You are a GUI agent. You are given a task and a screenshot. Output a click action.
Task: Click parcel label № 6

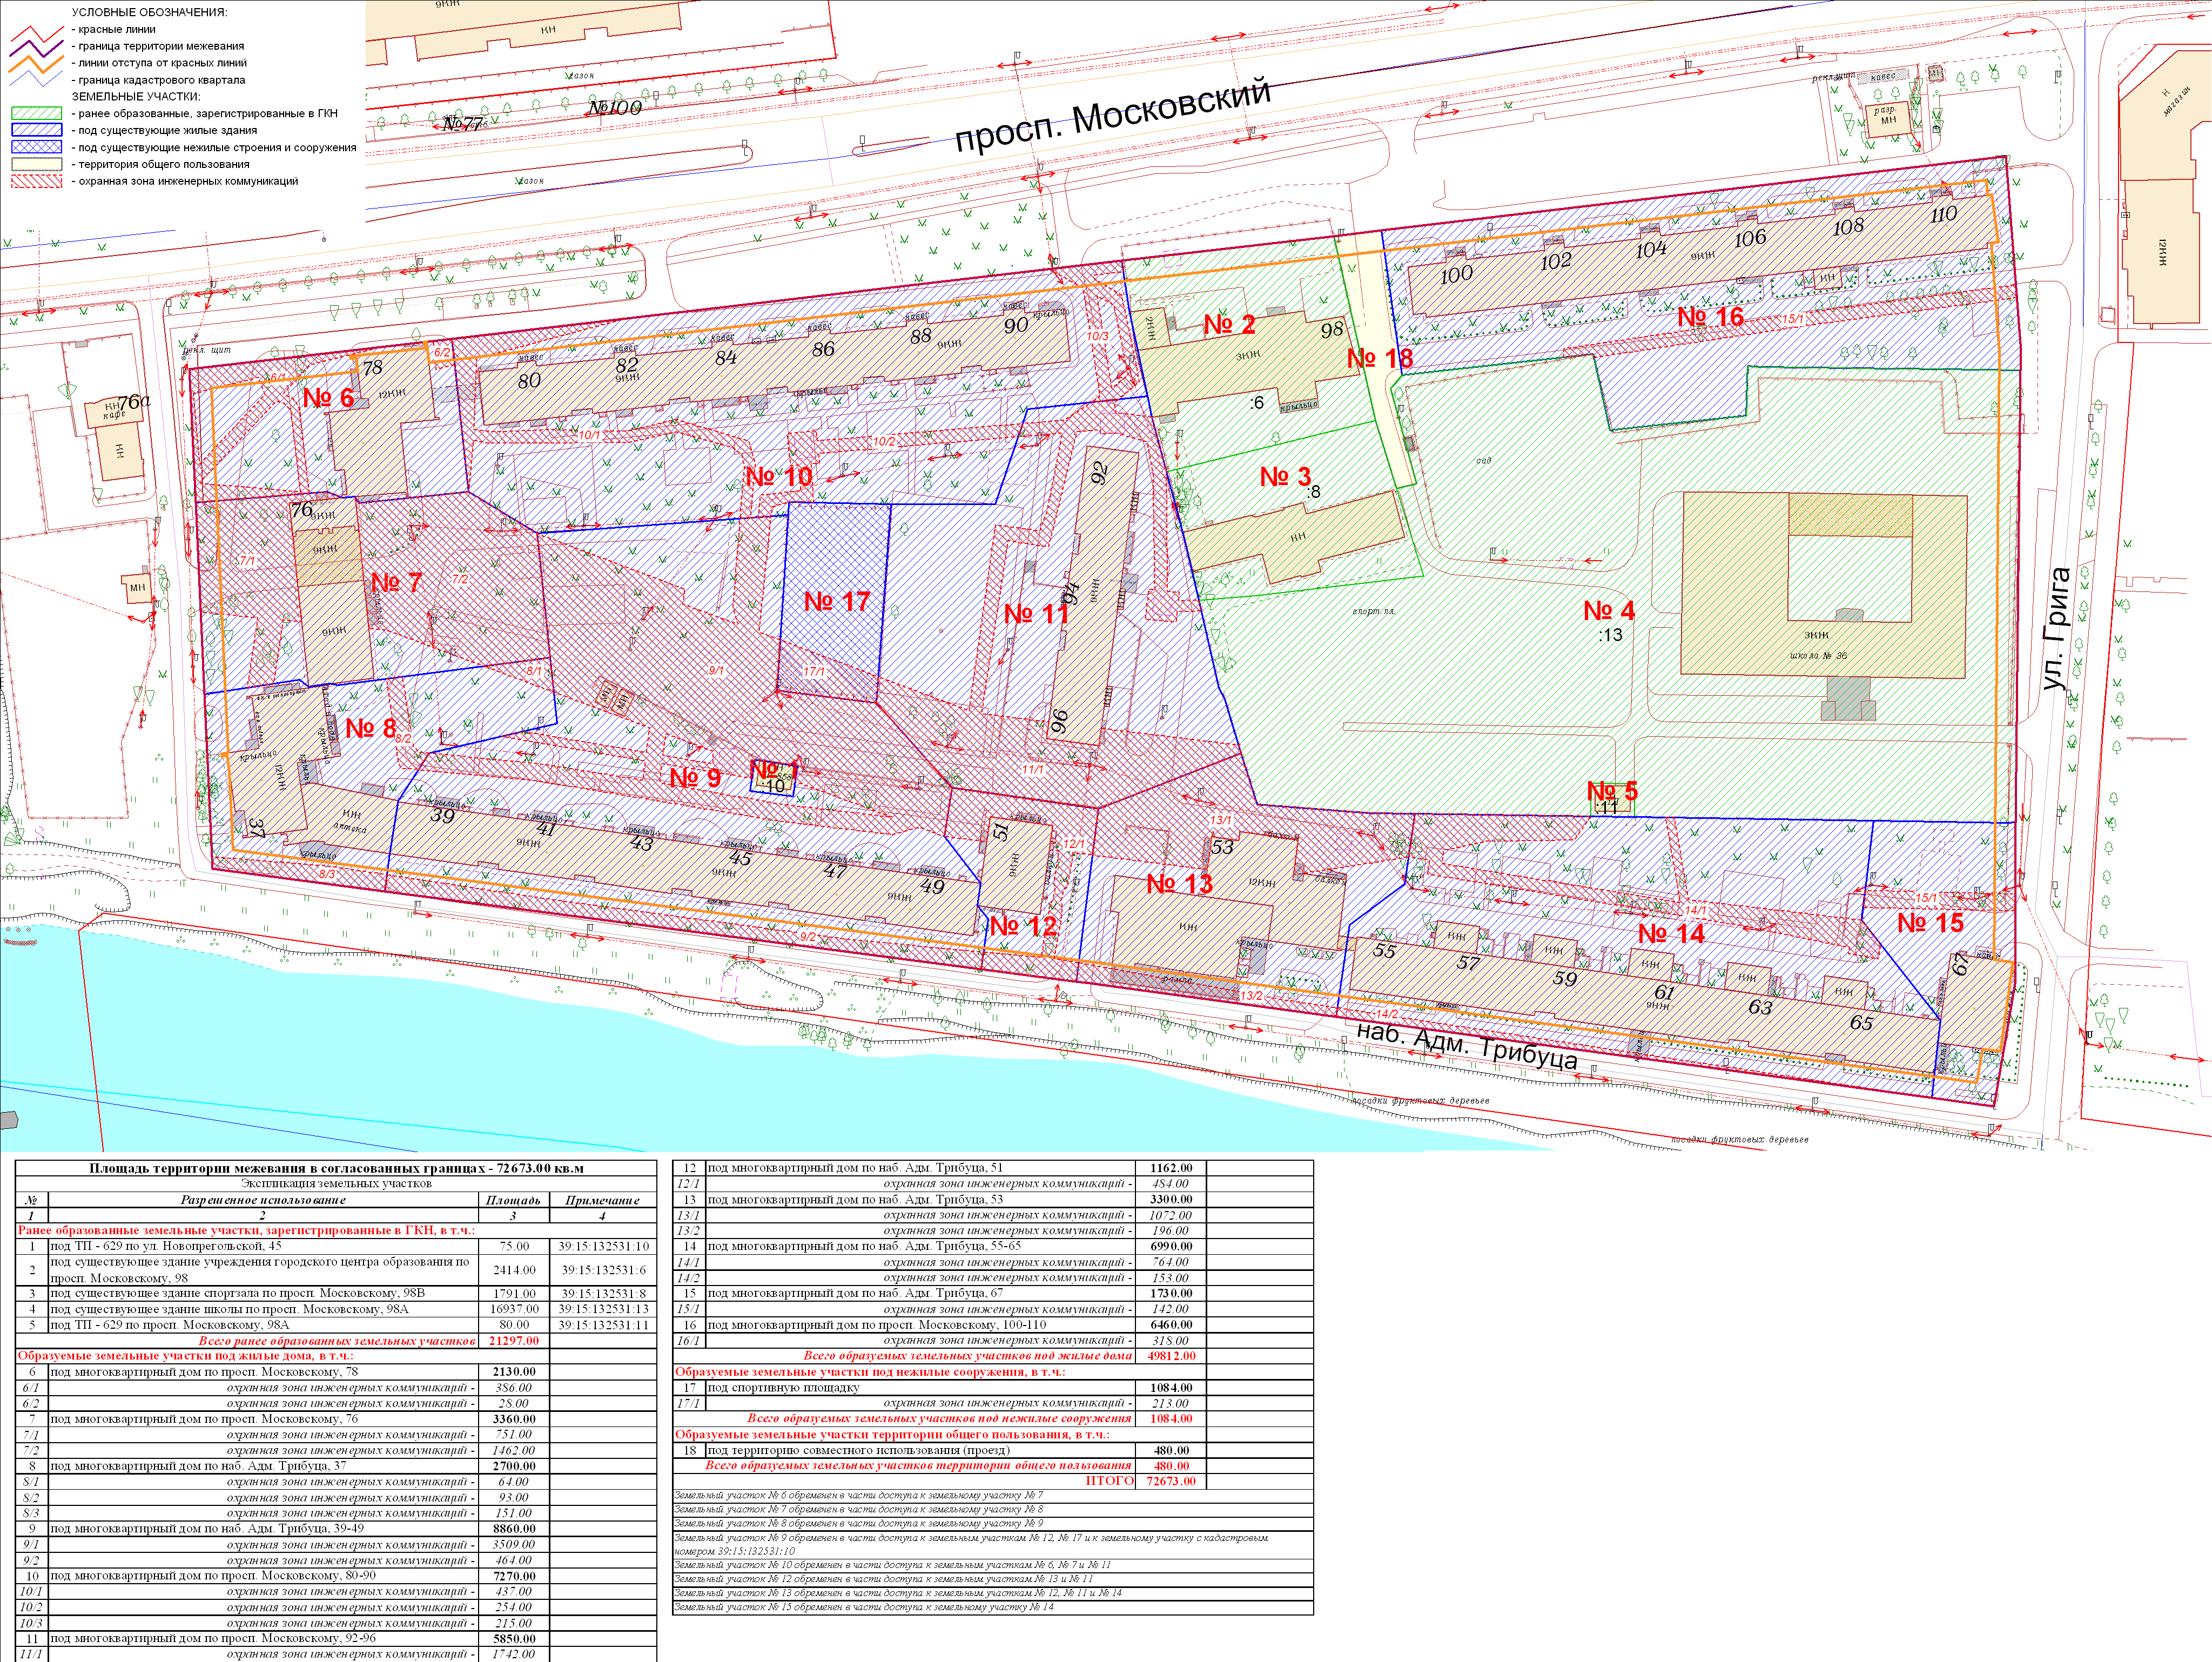pos(328,398)
